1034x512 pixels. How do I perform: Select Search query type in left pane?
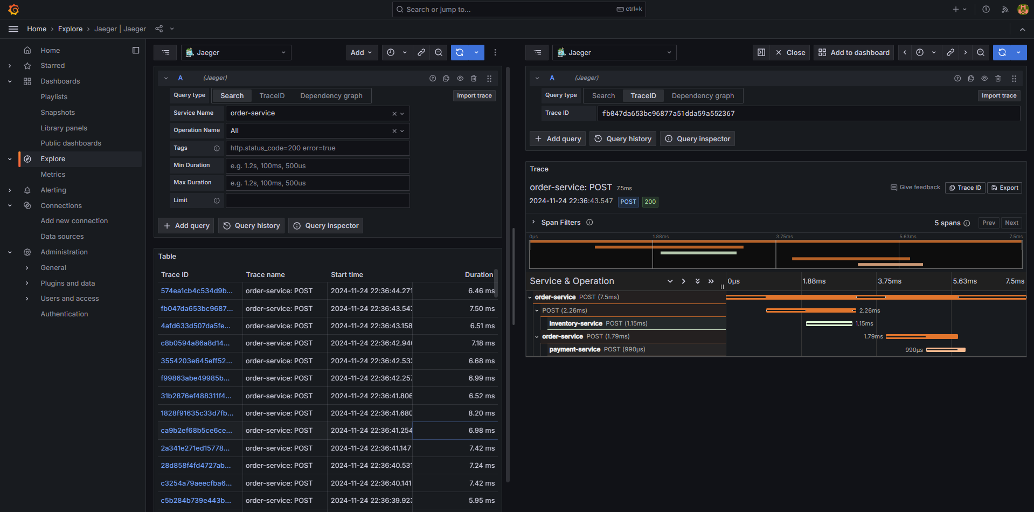point(232,95)
